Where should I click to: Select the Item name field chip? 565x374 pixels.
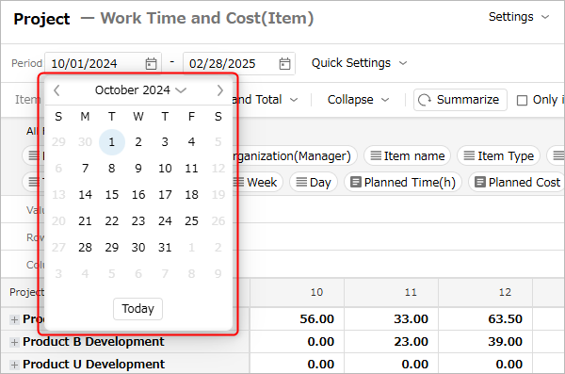pyautogui.click(x=407, y=156)
